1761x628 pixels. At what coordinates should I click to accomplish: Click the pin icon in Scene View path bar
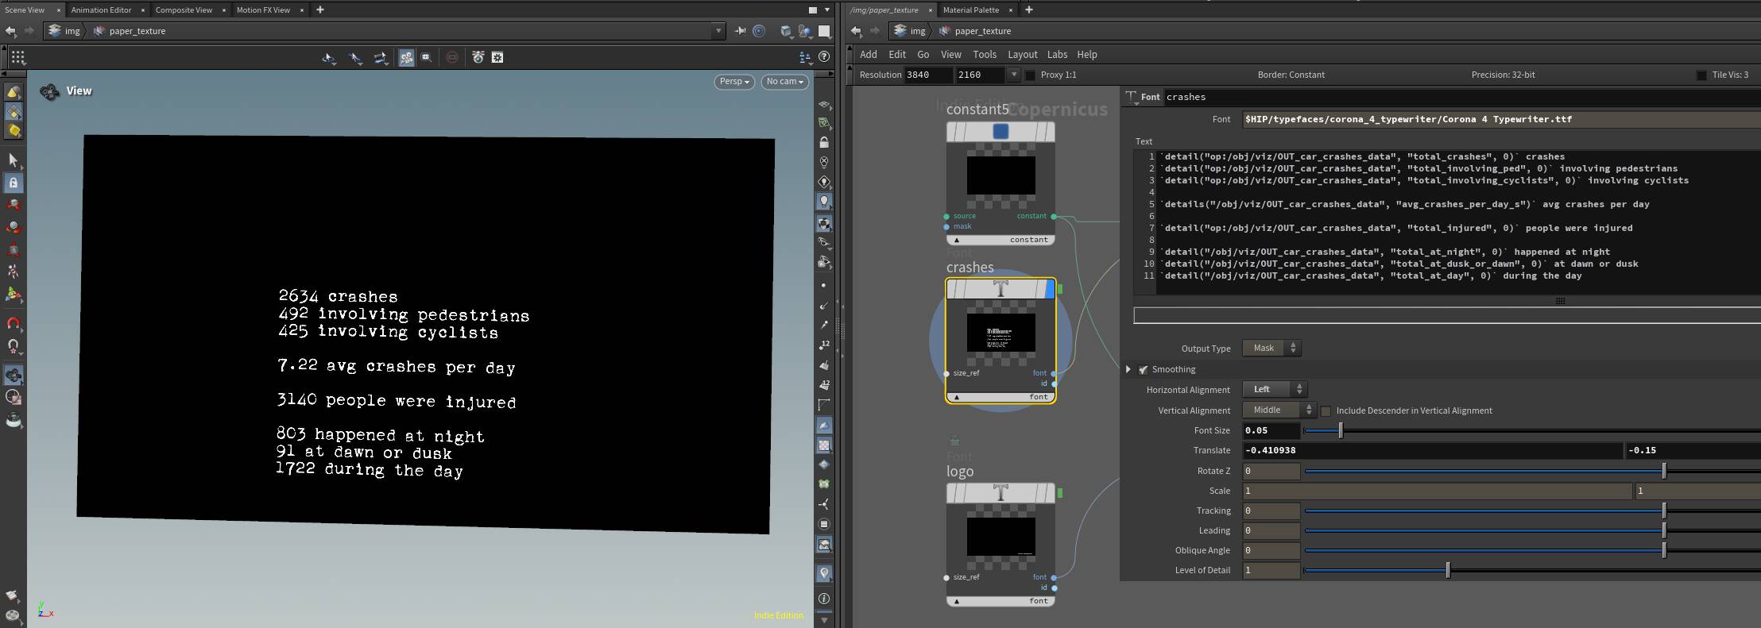pyautogui.click(x=740, y=31)
